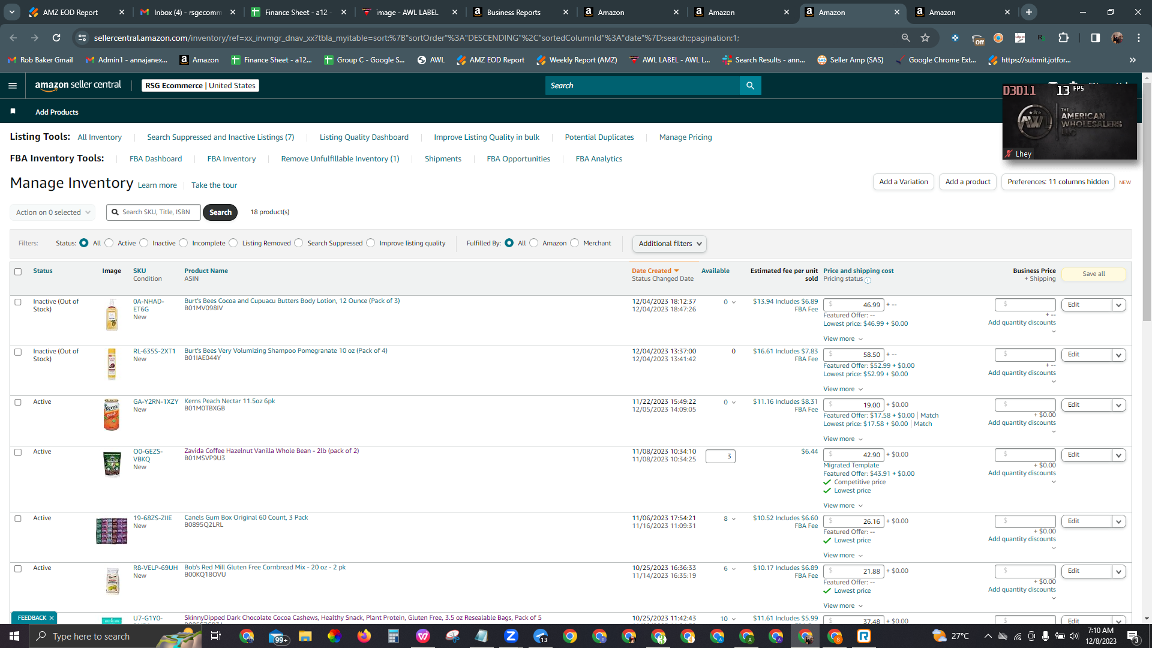Open tab search dropdown in Chrome
This screenshot has height=648, width=1152.
coord(12,12)
